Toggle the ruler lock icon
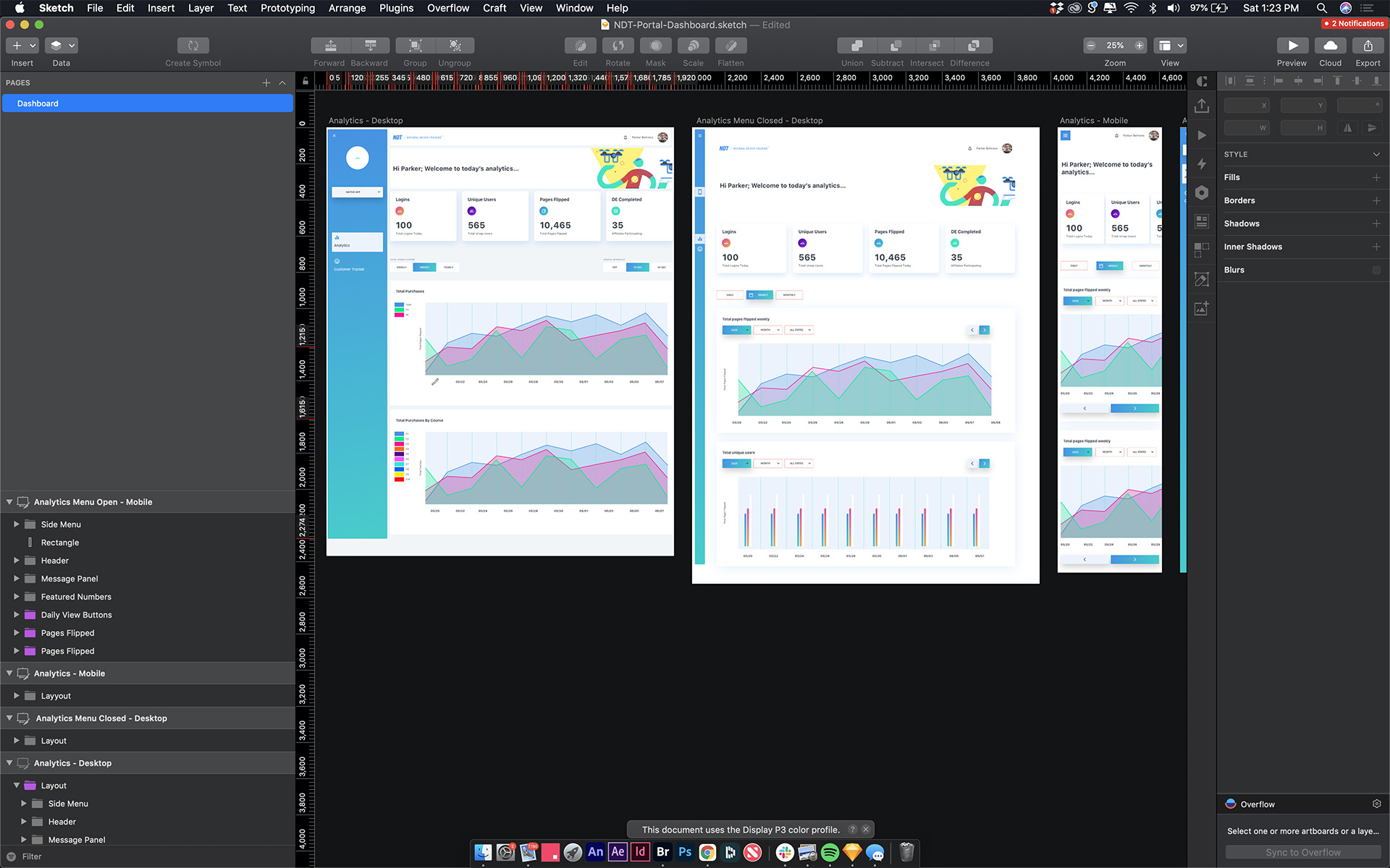The width and height of the screenshot is (1390, 868). pos(306,81)
